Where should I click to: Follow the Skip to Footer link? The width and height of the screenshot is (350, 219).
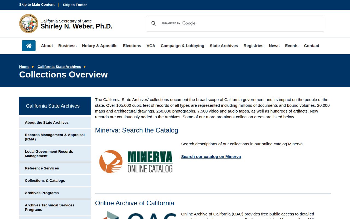point(75,5)
